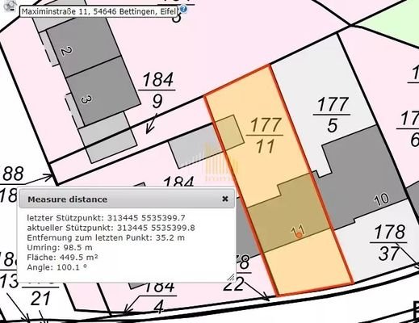Click parcel label 184/4 at bottom
Image resolution: width=419 pixels, height=323 pixels.
(159, 296)
